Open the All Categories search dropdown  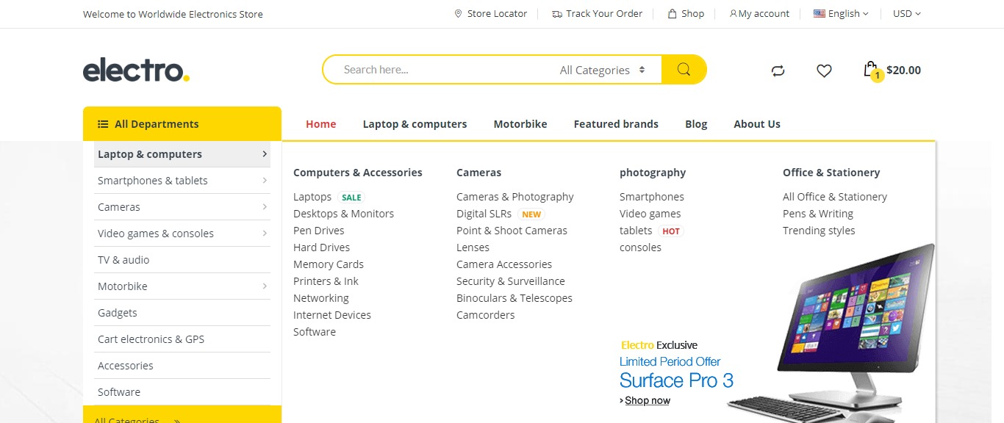[x=602, y=70]
